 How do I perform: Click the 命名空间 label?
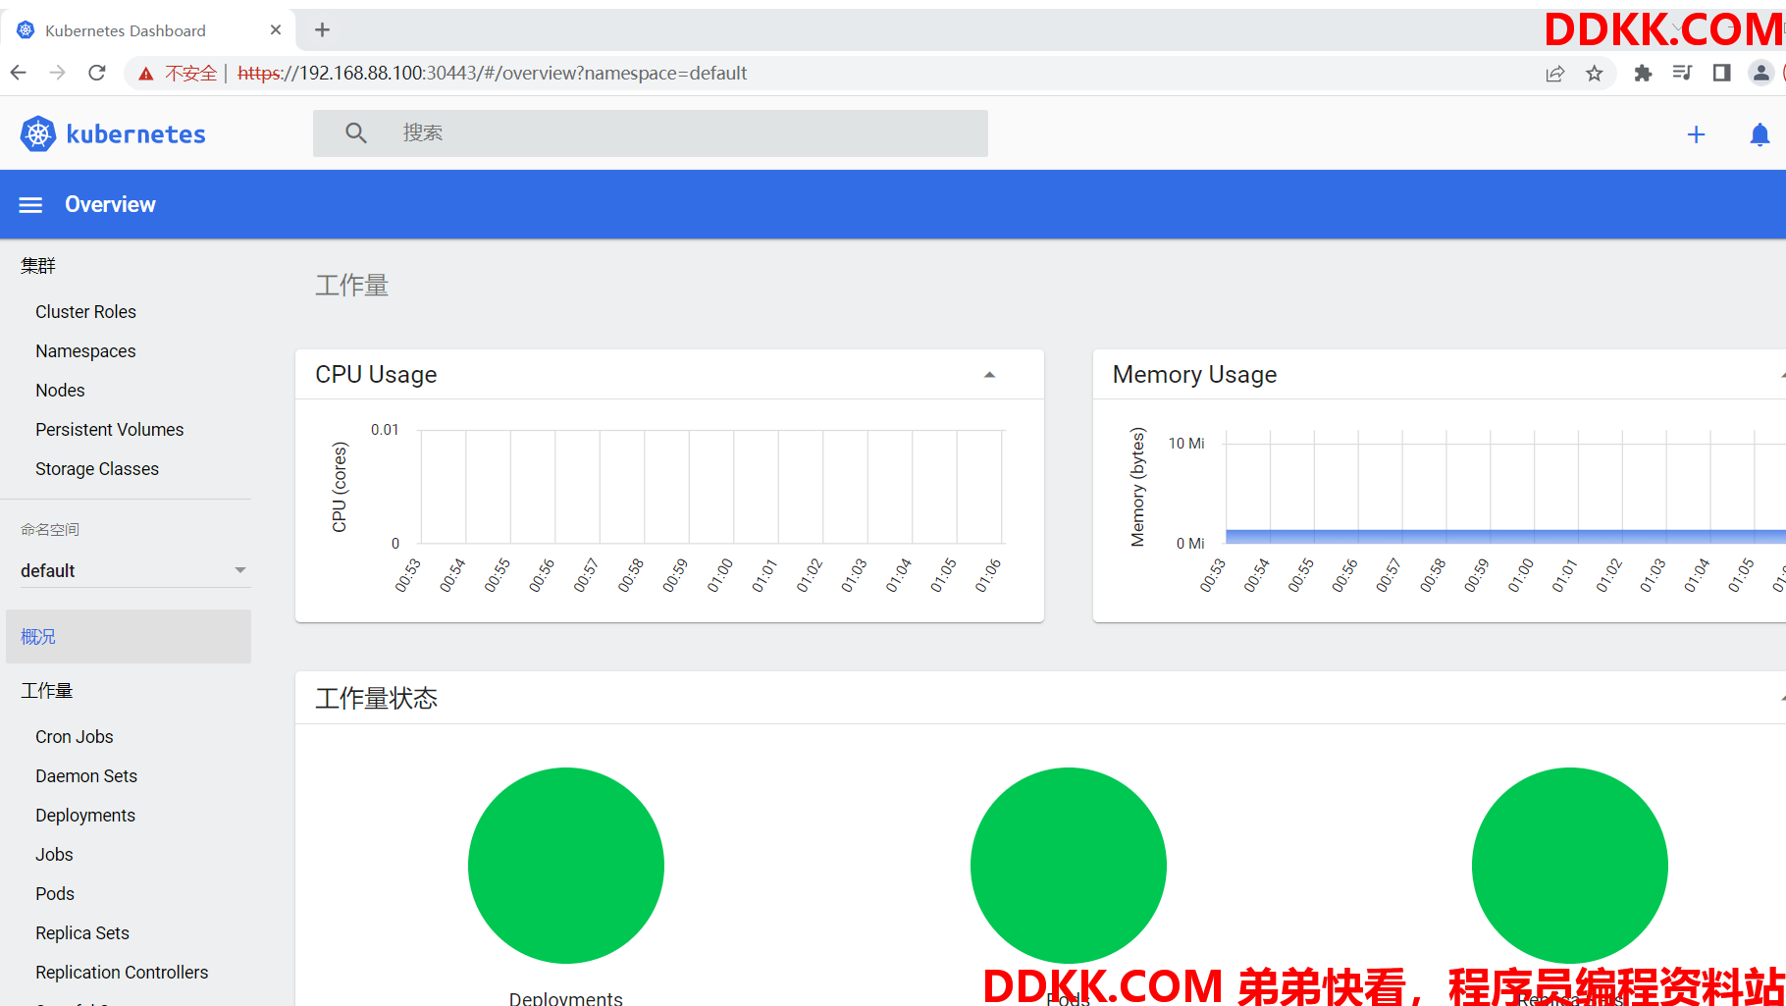[x=50, y=530]
